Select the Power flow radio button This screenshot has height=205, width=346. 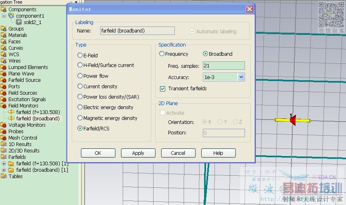click(80, 76)
